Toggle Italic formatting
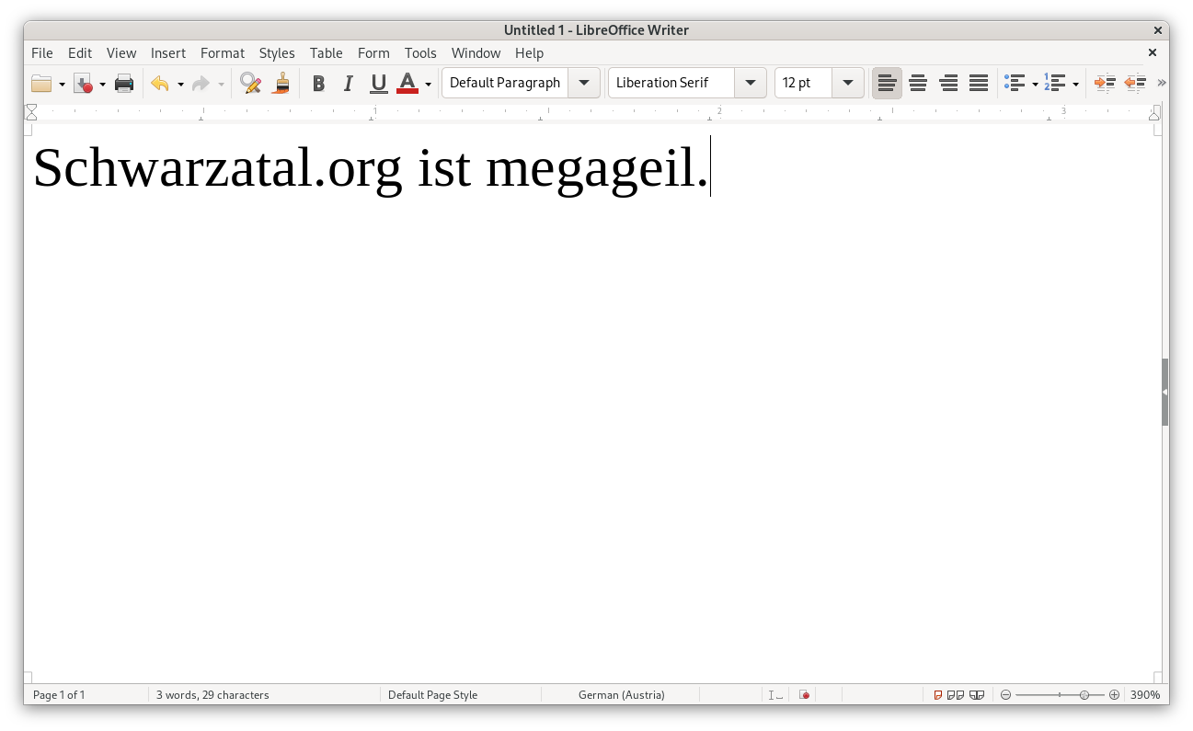This screenshot has width=1193, height=731. point(348,84)
